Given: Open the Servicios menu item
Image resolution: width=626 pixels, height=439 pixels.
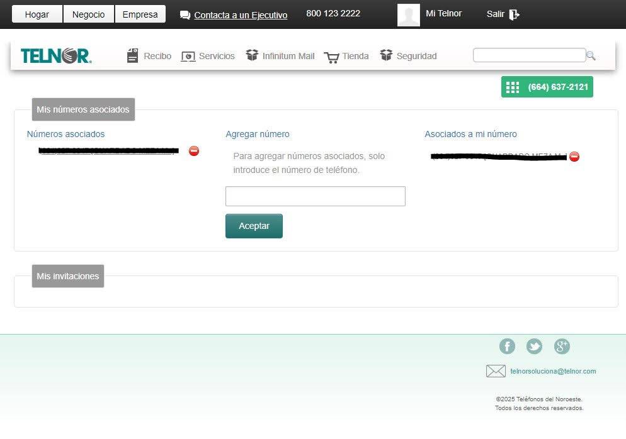Looking at the screenshot, I should pyautogui.click(x=208, y=56).
